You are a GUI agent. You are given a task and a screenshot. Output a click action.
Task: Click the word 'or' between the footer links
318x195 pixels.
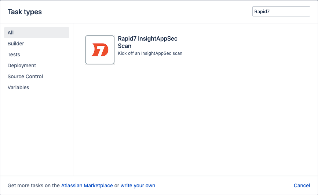pos(117,185)
